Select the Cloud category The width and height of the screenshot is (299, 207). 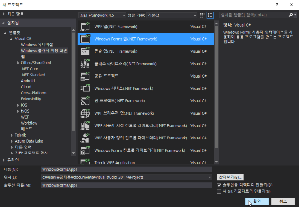point(26,87)
